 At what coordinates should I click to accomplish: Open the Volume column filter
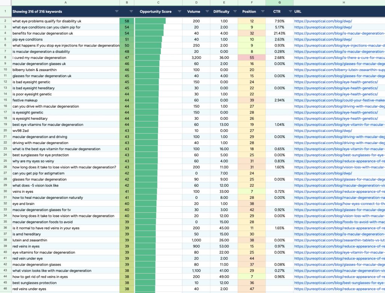(x=207, y=12)
